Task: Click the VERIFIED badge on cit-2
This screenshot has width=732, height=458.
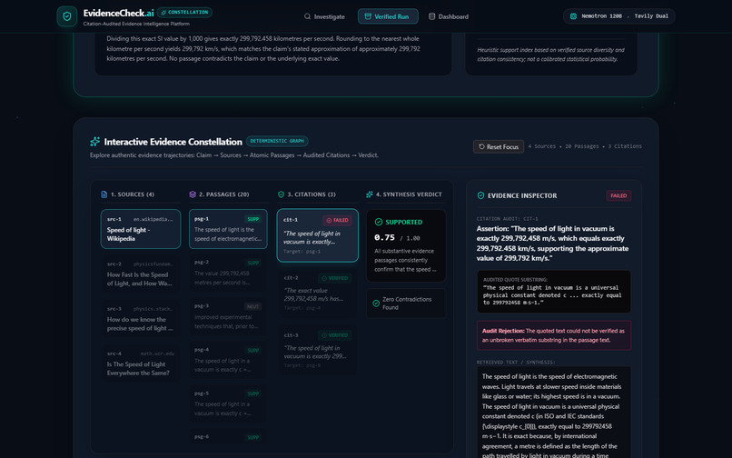Action: 334,278
